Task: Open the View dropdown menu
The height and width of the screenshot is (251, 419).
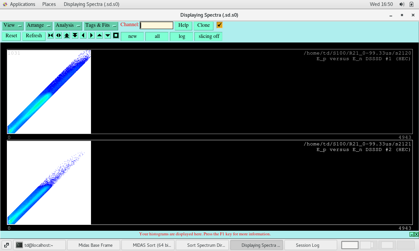Action: click(x=13, y=25)
